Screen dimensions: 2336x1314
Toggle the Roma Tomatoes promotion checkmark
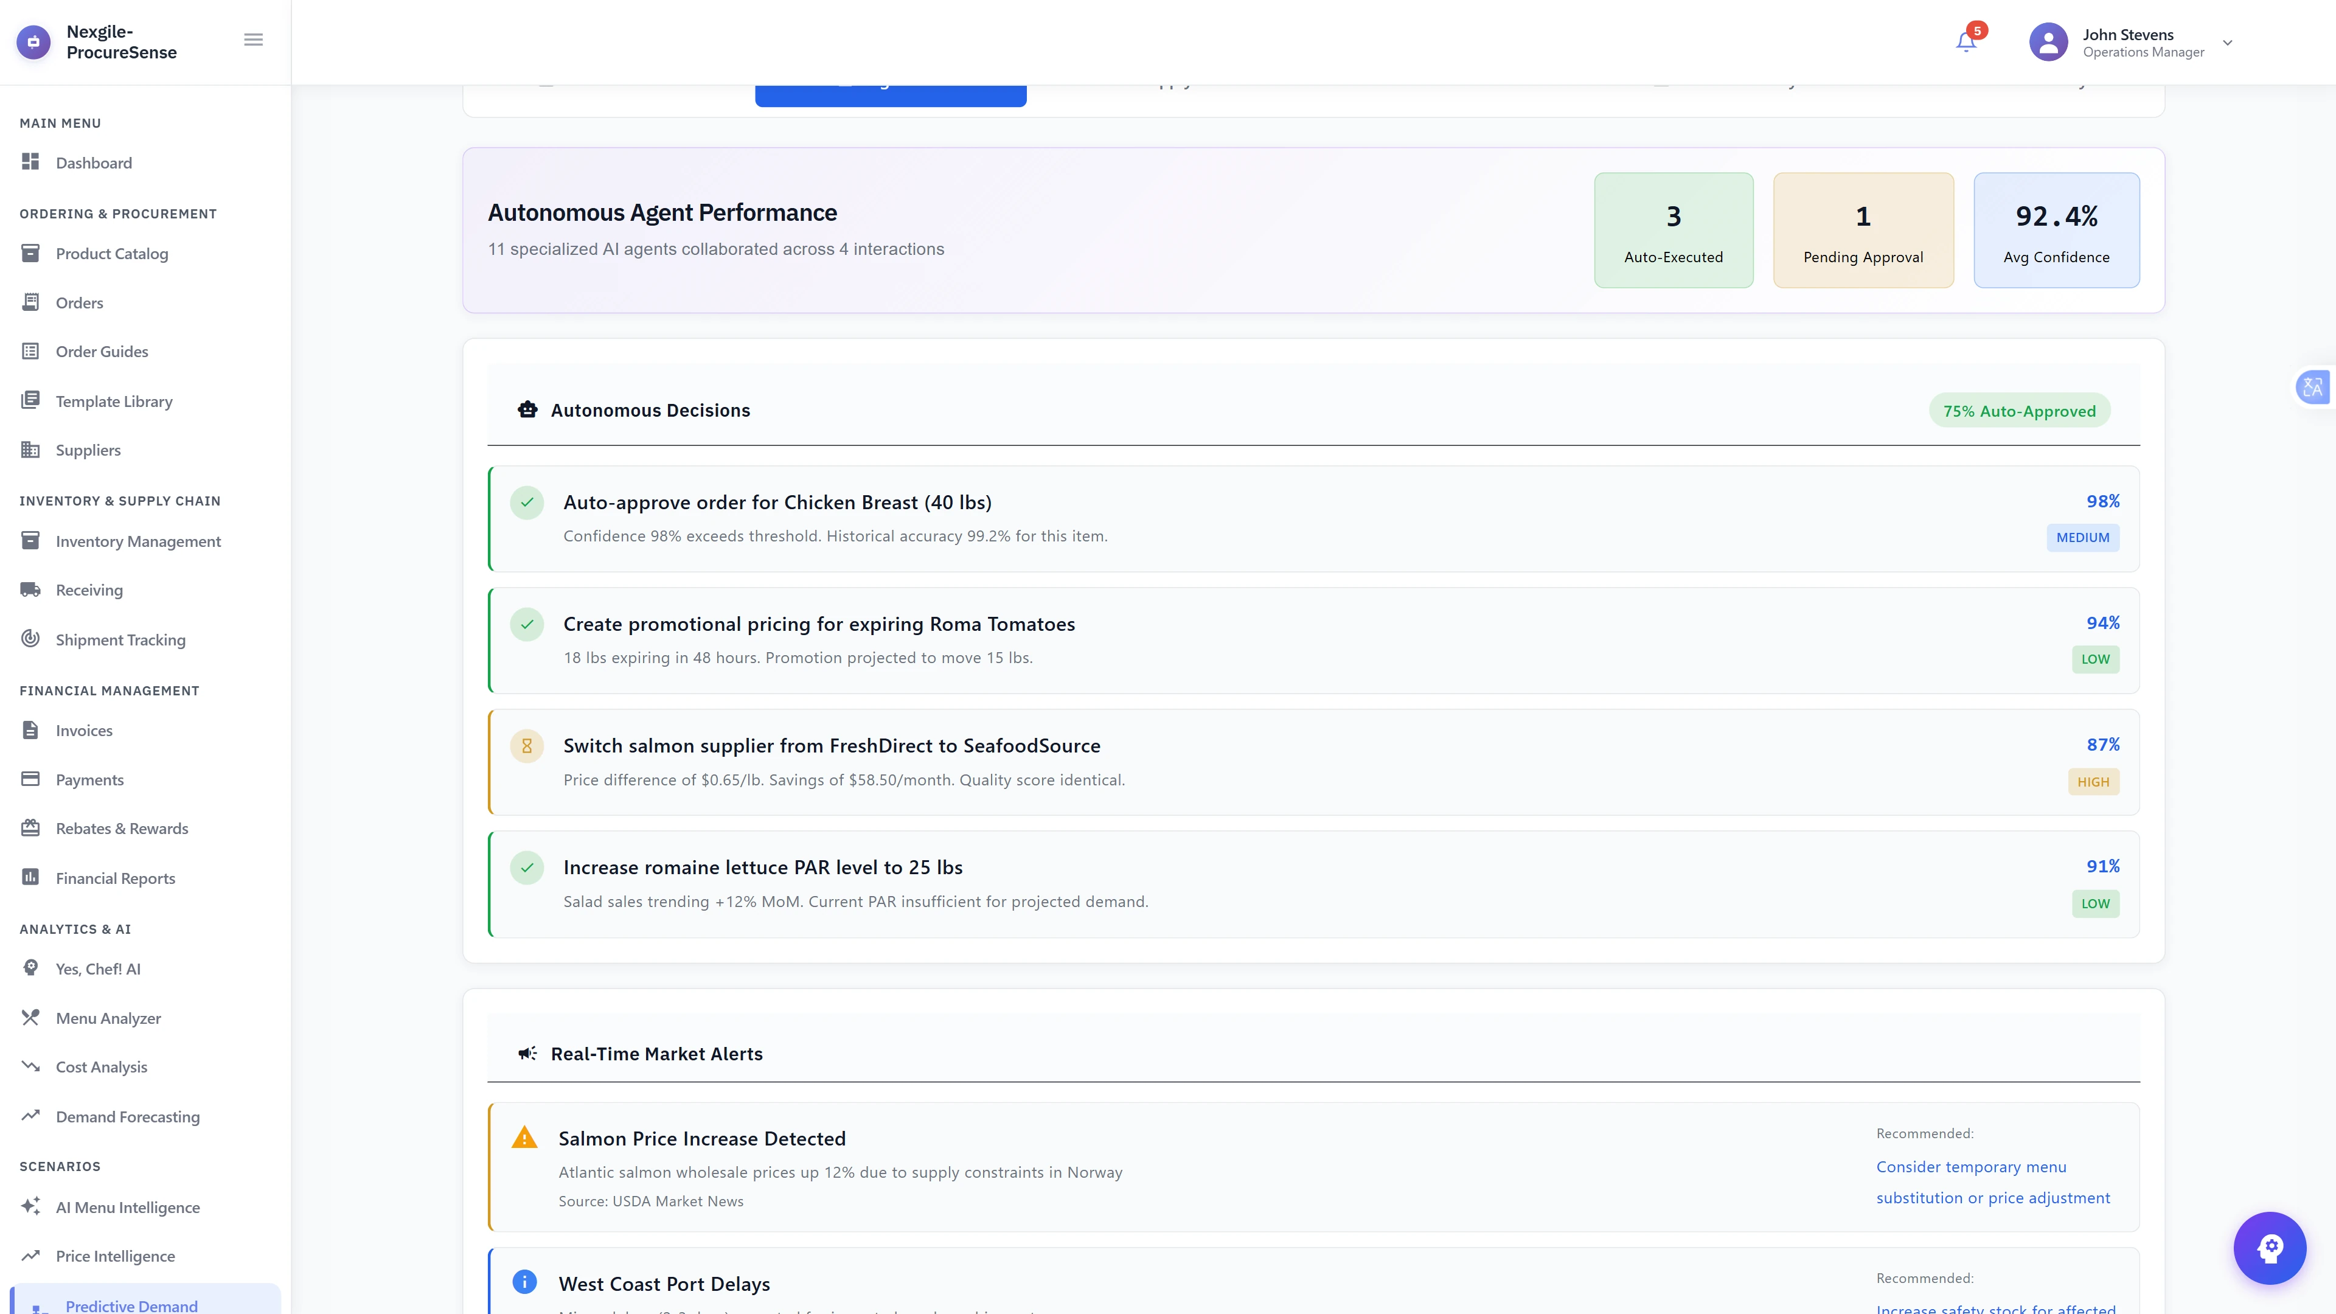[527, 624]
